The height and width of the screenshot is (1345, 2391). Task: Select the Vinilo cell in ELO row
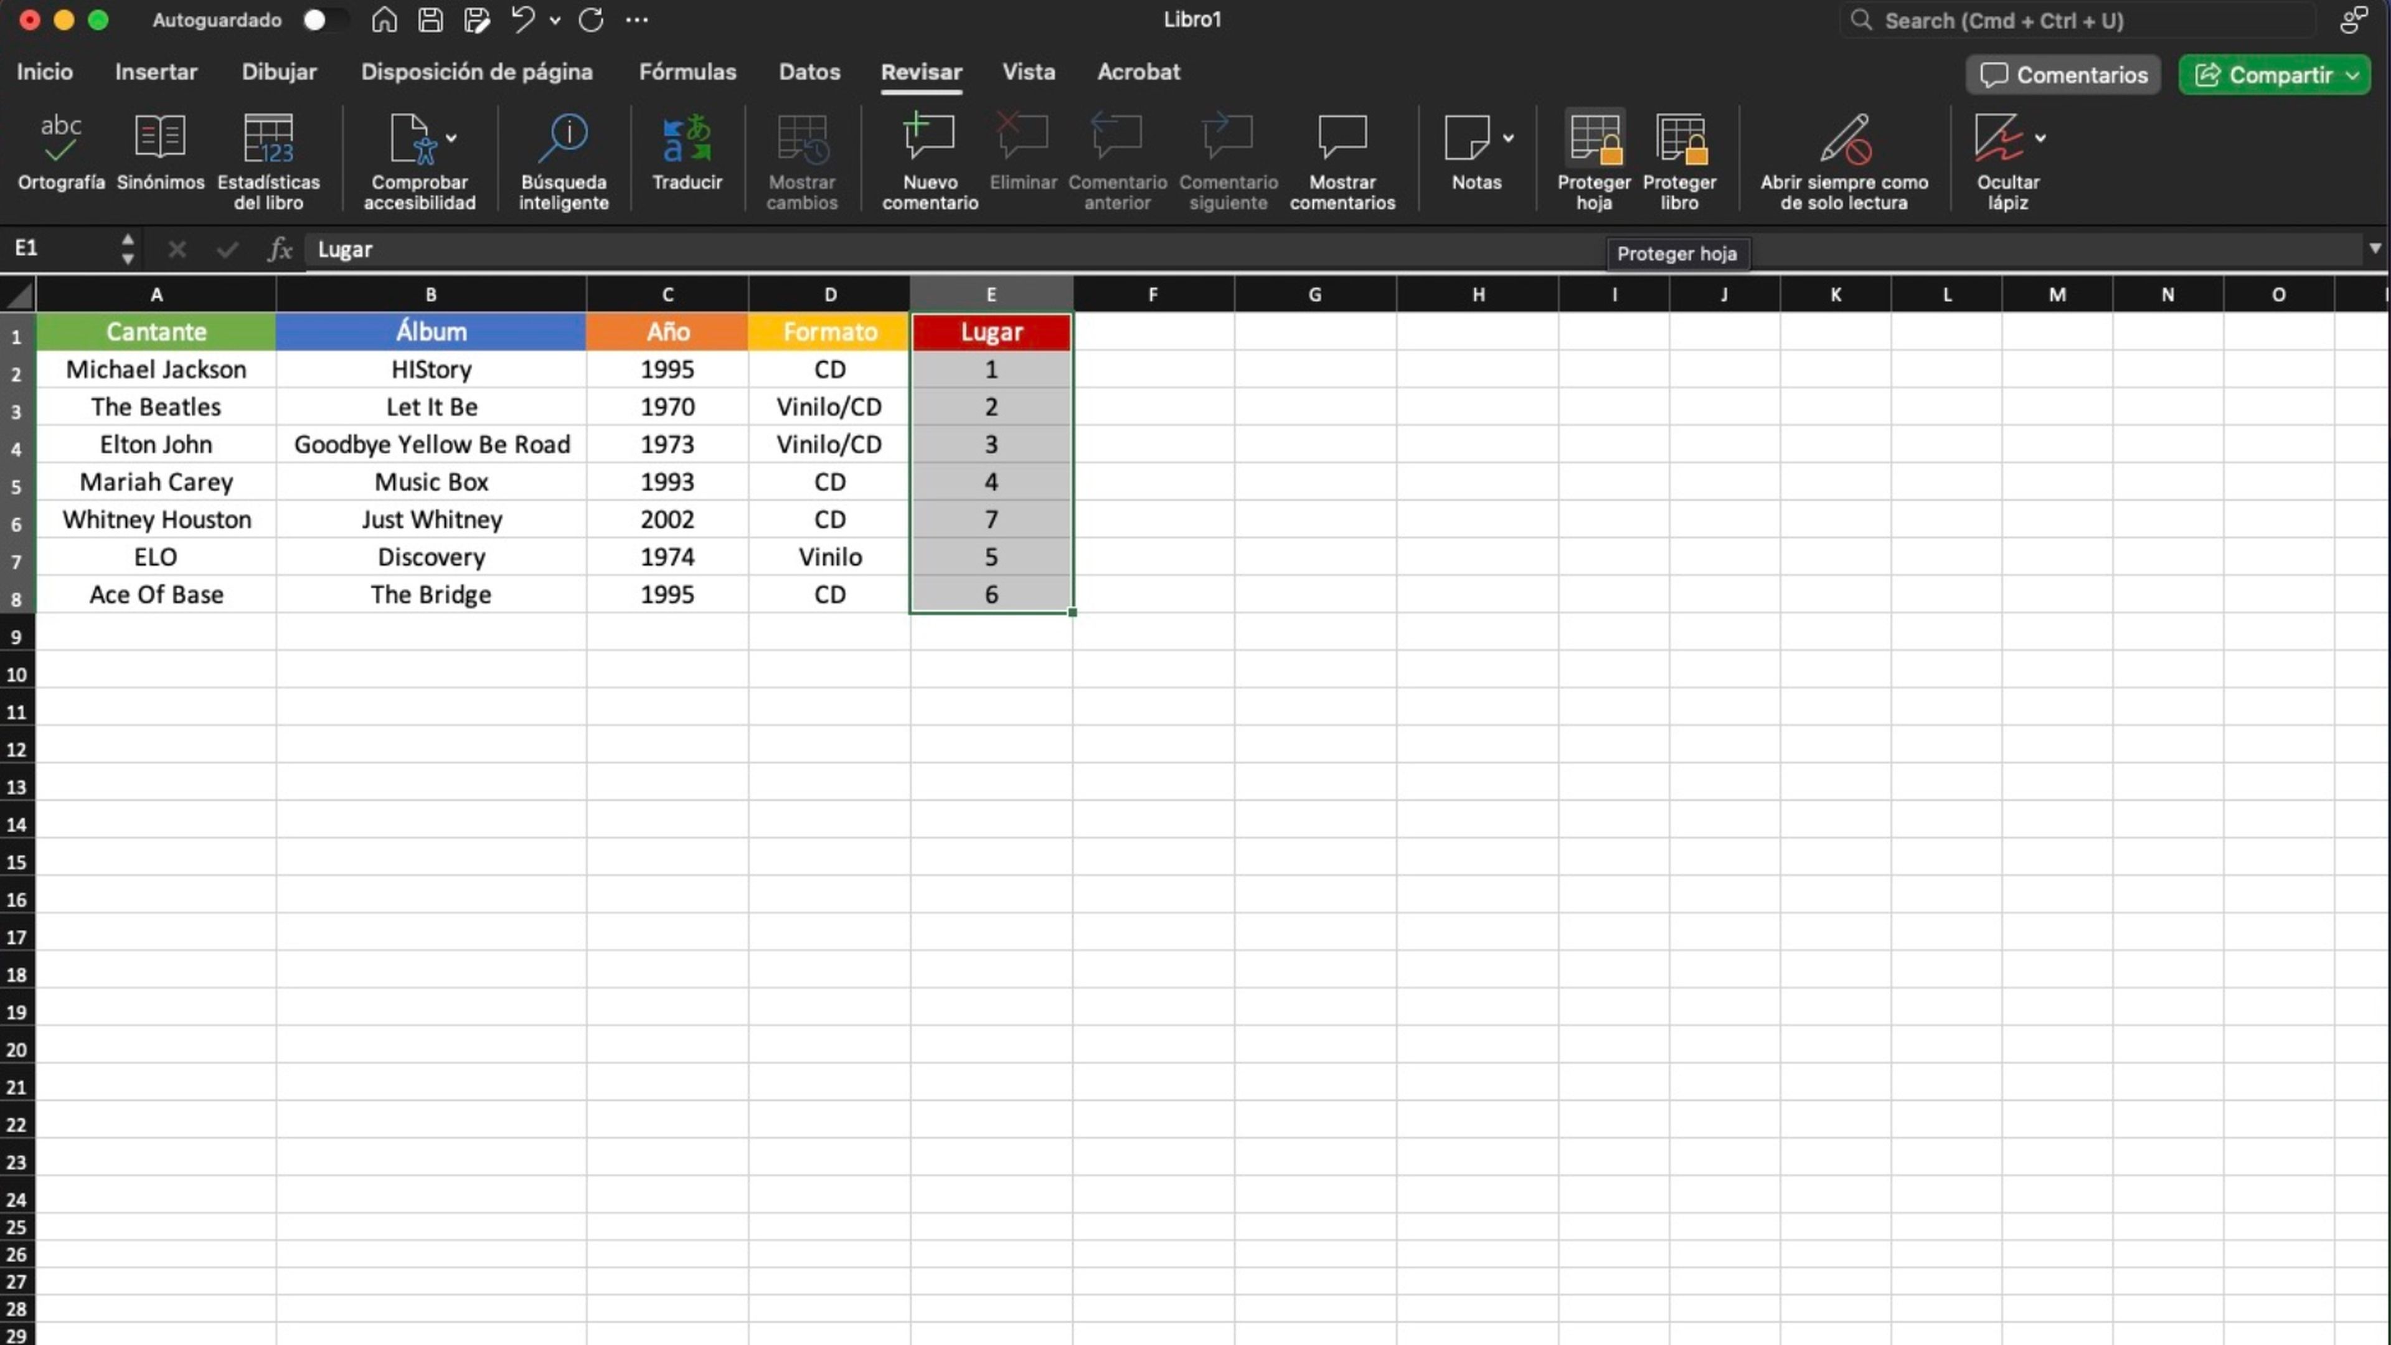pos(830,557)
